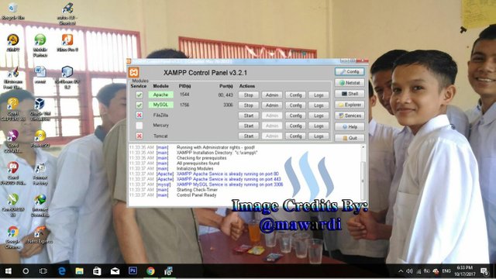Click the XAMPP orange logo icon

[x=134, y=72]
